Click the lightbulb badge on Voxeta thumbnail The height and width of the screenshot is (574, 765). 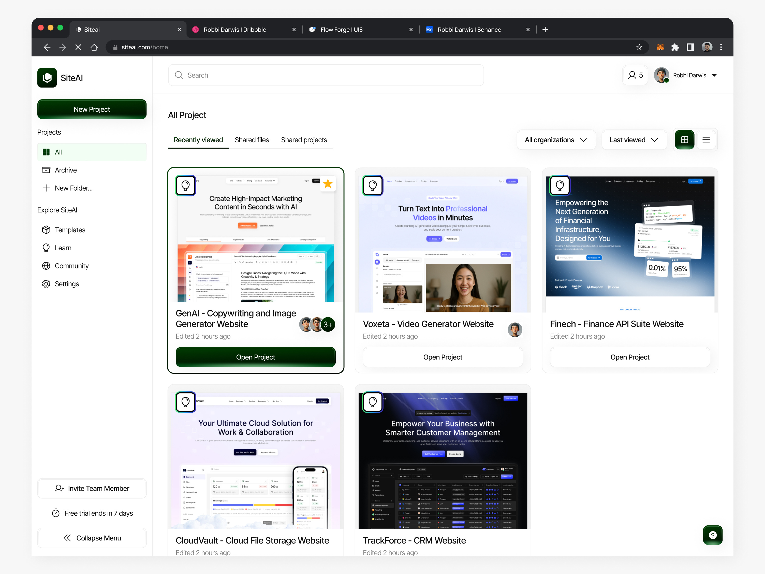373,186
